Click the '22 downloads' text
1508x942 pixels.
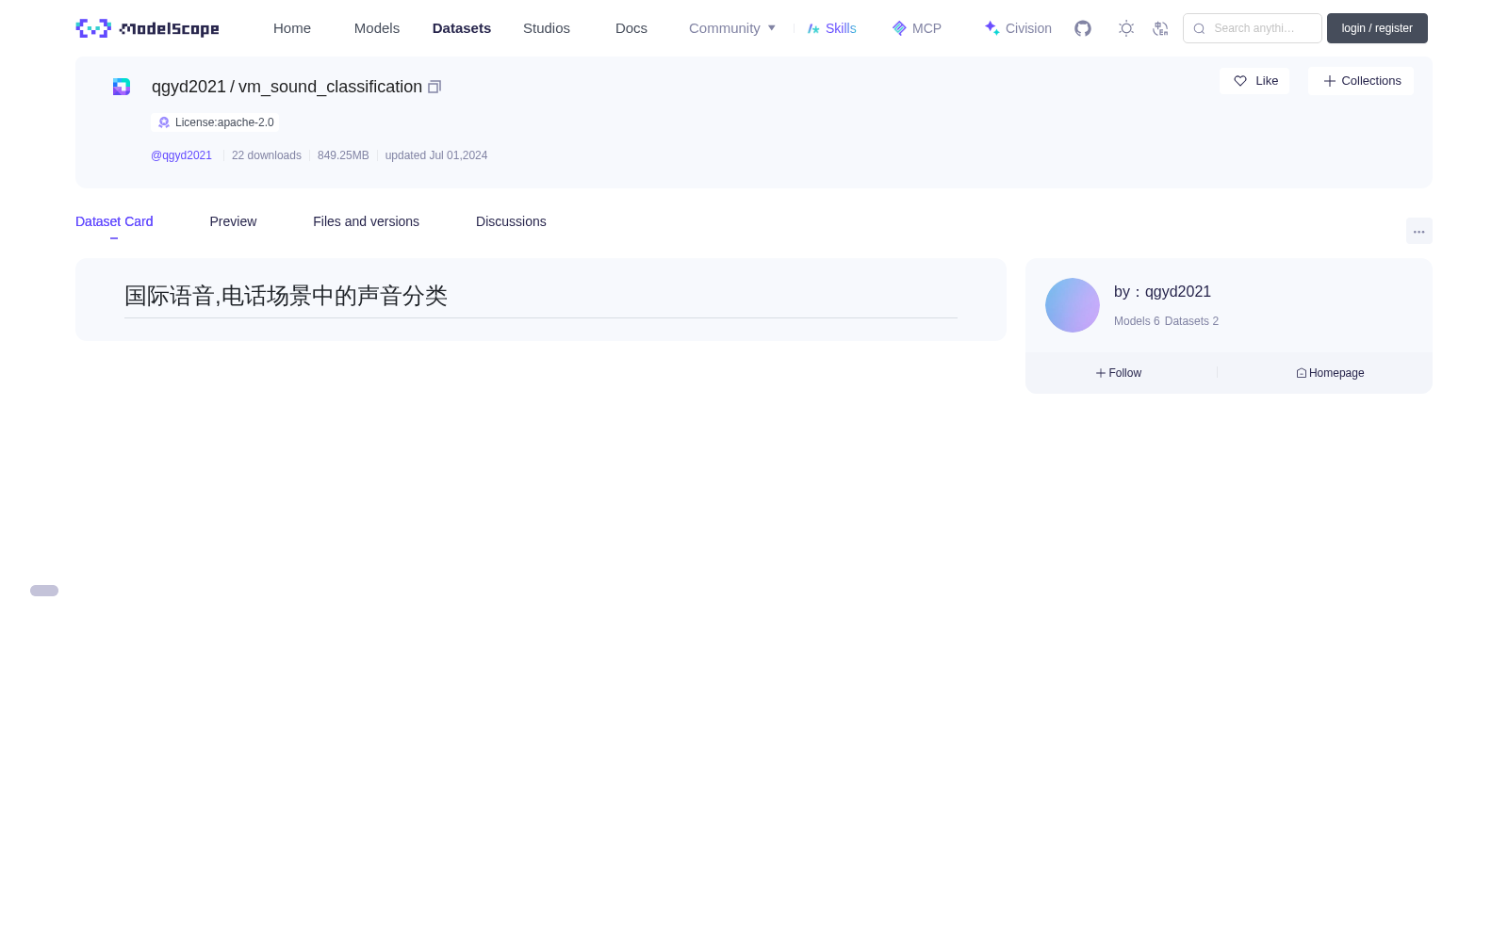tap(267, 155)
